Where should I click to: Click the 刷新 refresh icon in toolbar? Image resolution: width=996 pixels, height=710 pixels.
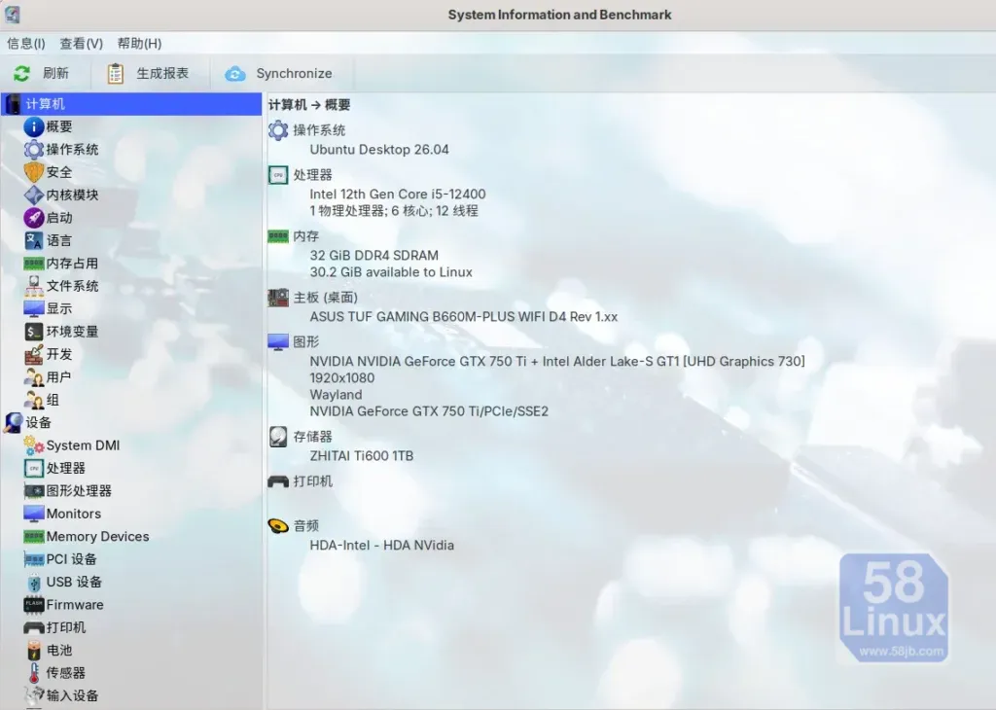tap(21, 74)
